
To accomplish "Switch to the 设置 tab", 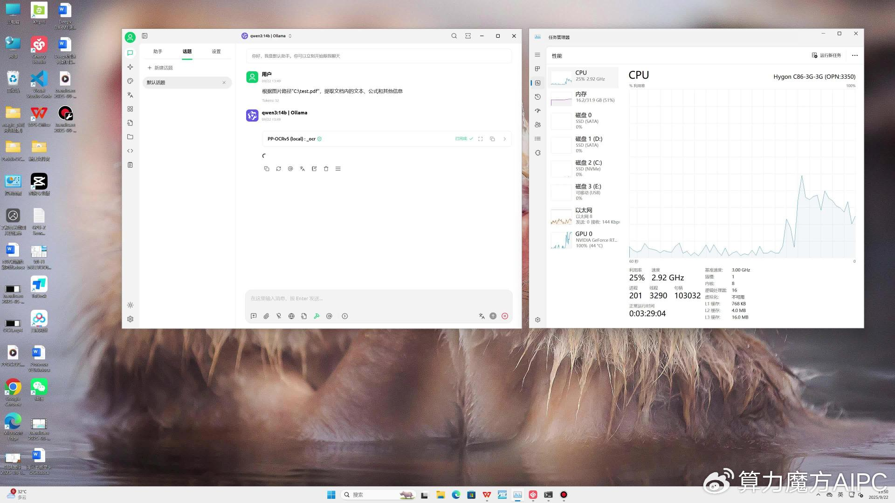I will pos(216,52).
